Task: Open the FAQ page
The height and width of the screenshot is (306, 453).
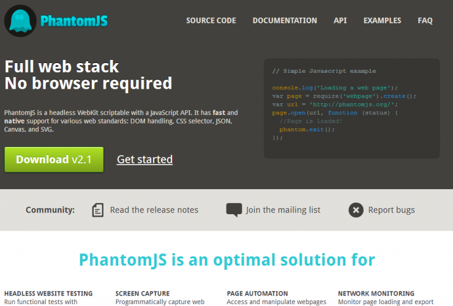Action: click(x=425, y=20)
